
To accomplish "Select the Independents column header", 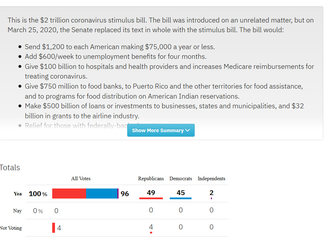I will (211, 178).
